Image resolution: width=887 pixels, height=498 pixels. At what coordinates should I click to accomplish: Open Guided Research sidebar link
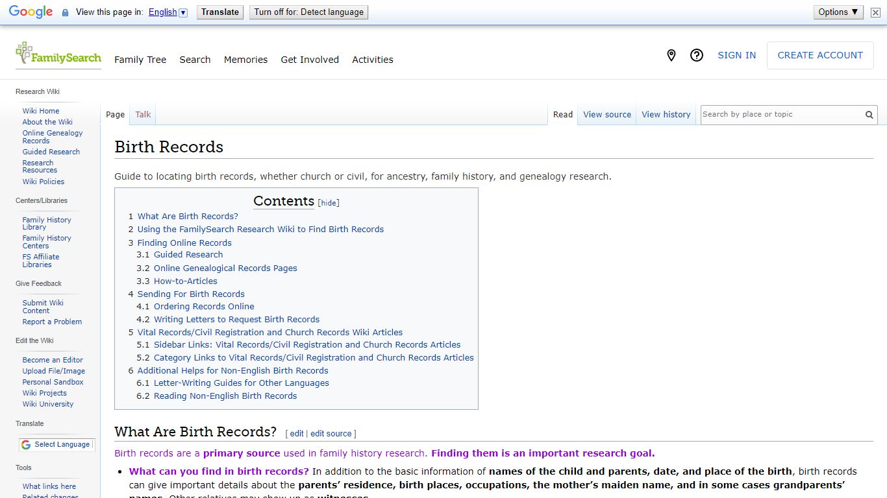click(51, 152)
